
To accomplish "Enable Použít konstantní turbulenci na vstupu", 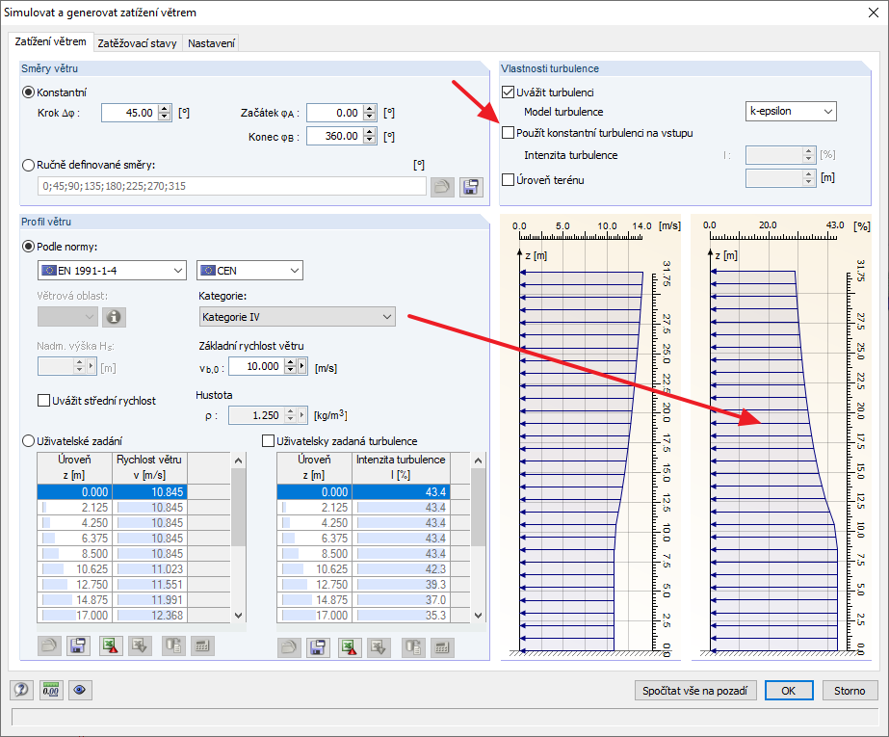I will 508,133.
